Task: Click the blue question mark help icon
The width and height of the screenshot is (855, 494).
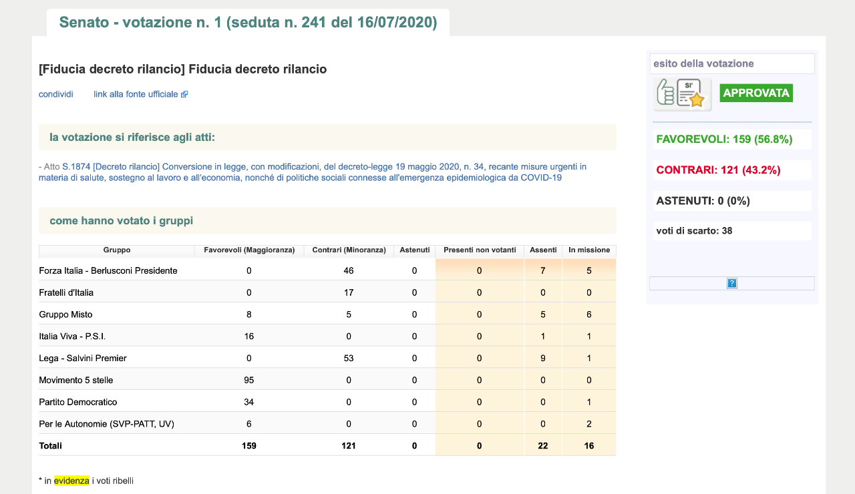Action: tap(731, 284)
